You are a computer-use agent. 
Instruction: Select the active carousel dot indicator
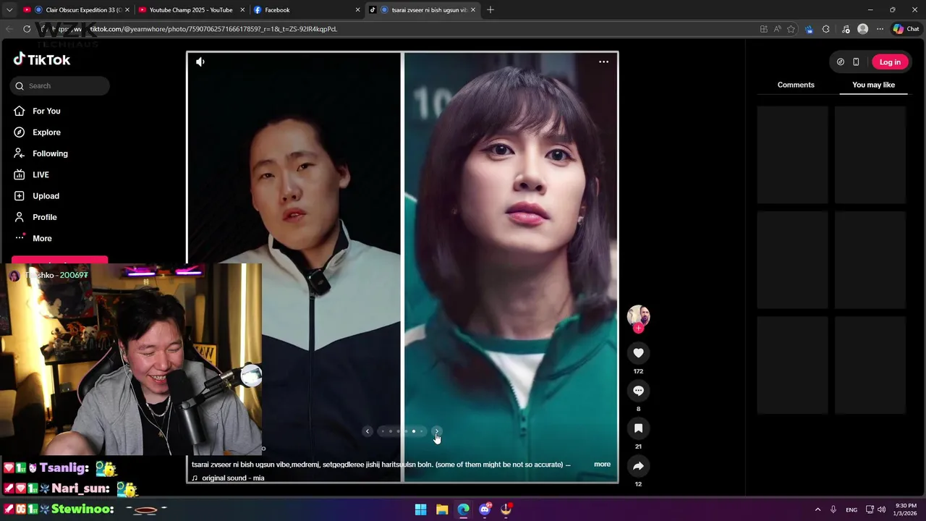[x=414, y=431]
